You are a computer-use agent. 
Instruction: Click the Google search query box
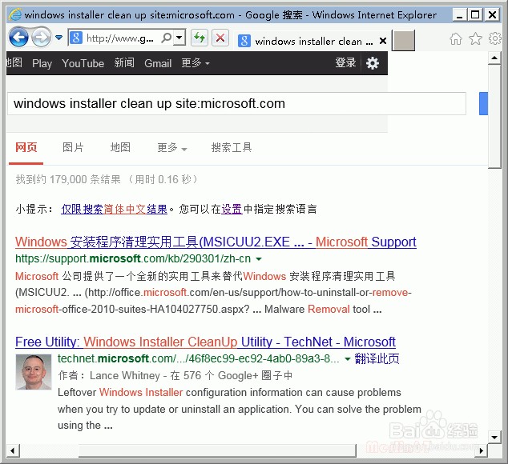(x=236, y=103)
